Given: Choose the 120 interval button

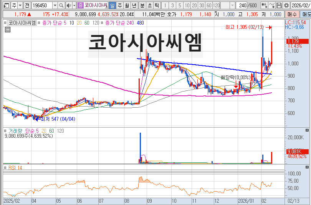Looking at the screenshot, I should point(217,5).
